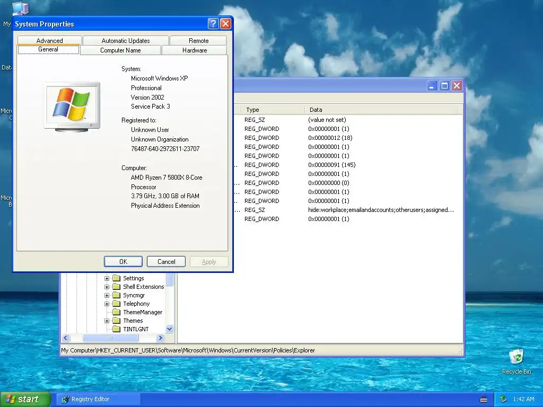
Task: Select the General tab
Action: tap(48, 49)
